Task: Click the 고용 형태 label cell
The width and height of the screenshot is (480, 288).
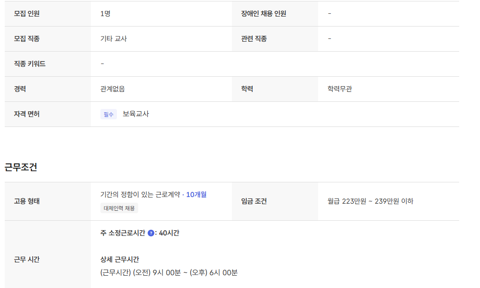Action: 27,201
